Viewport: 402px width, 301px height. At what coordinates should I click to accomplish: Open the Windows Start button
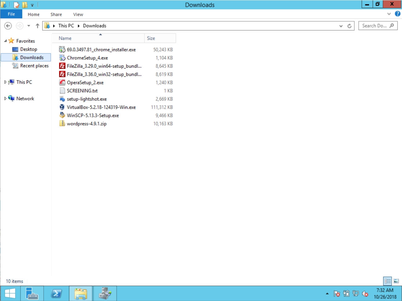tap(10, 293)
